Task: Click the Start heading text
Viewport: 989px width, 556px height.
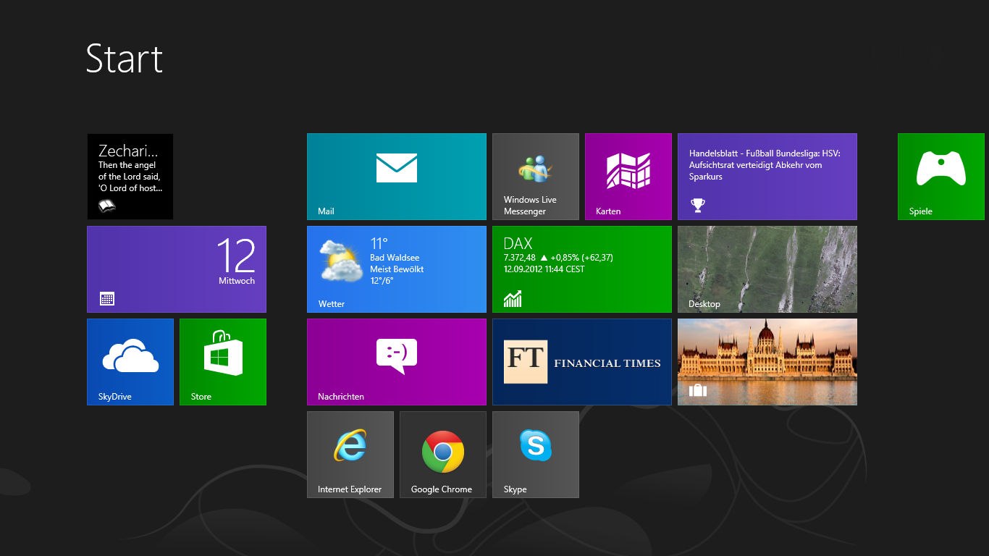Action: pos(124,59)
